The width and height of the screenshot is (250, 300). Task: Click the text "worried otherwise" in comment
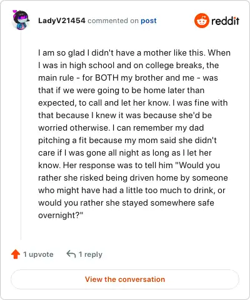tap(74, 127)
